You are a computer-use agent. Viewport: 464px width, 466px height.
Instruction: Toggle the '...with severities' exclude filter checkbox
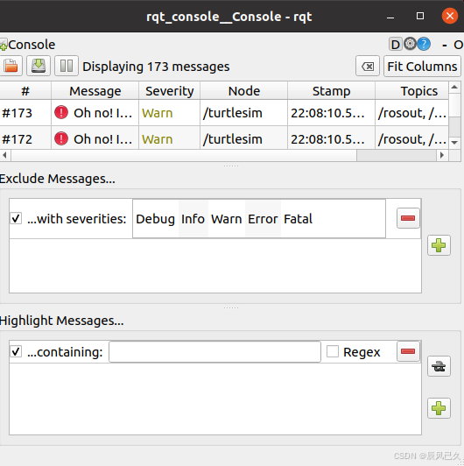[x=16, y=218]
